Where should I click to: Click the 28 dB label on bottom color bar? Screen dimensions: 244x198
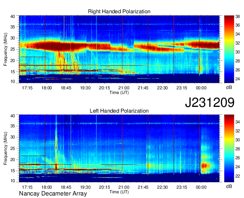238,149
